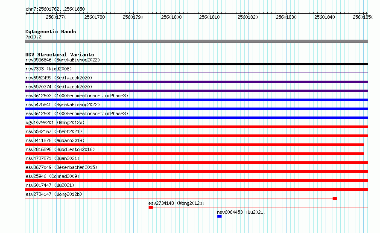Open nsv2816898 (Huddleston2016) label
The height and width of the screenshot is (233, 380).
point(60,149)
